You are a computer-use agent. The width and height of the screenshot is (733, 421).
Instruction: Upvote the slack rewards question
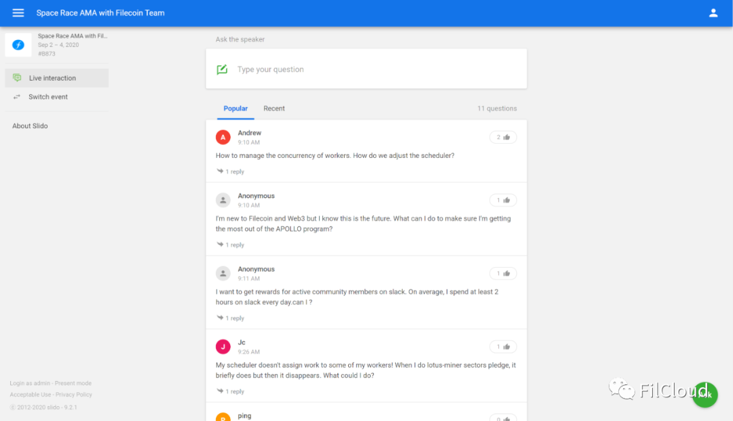[503, 273]
